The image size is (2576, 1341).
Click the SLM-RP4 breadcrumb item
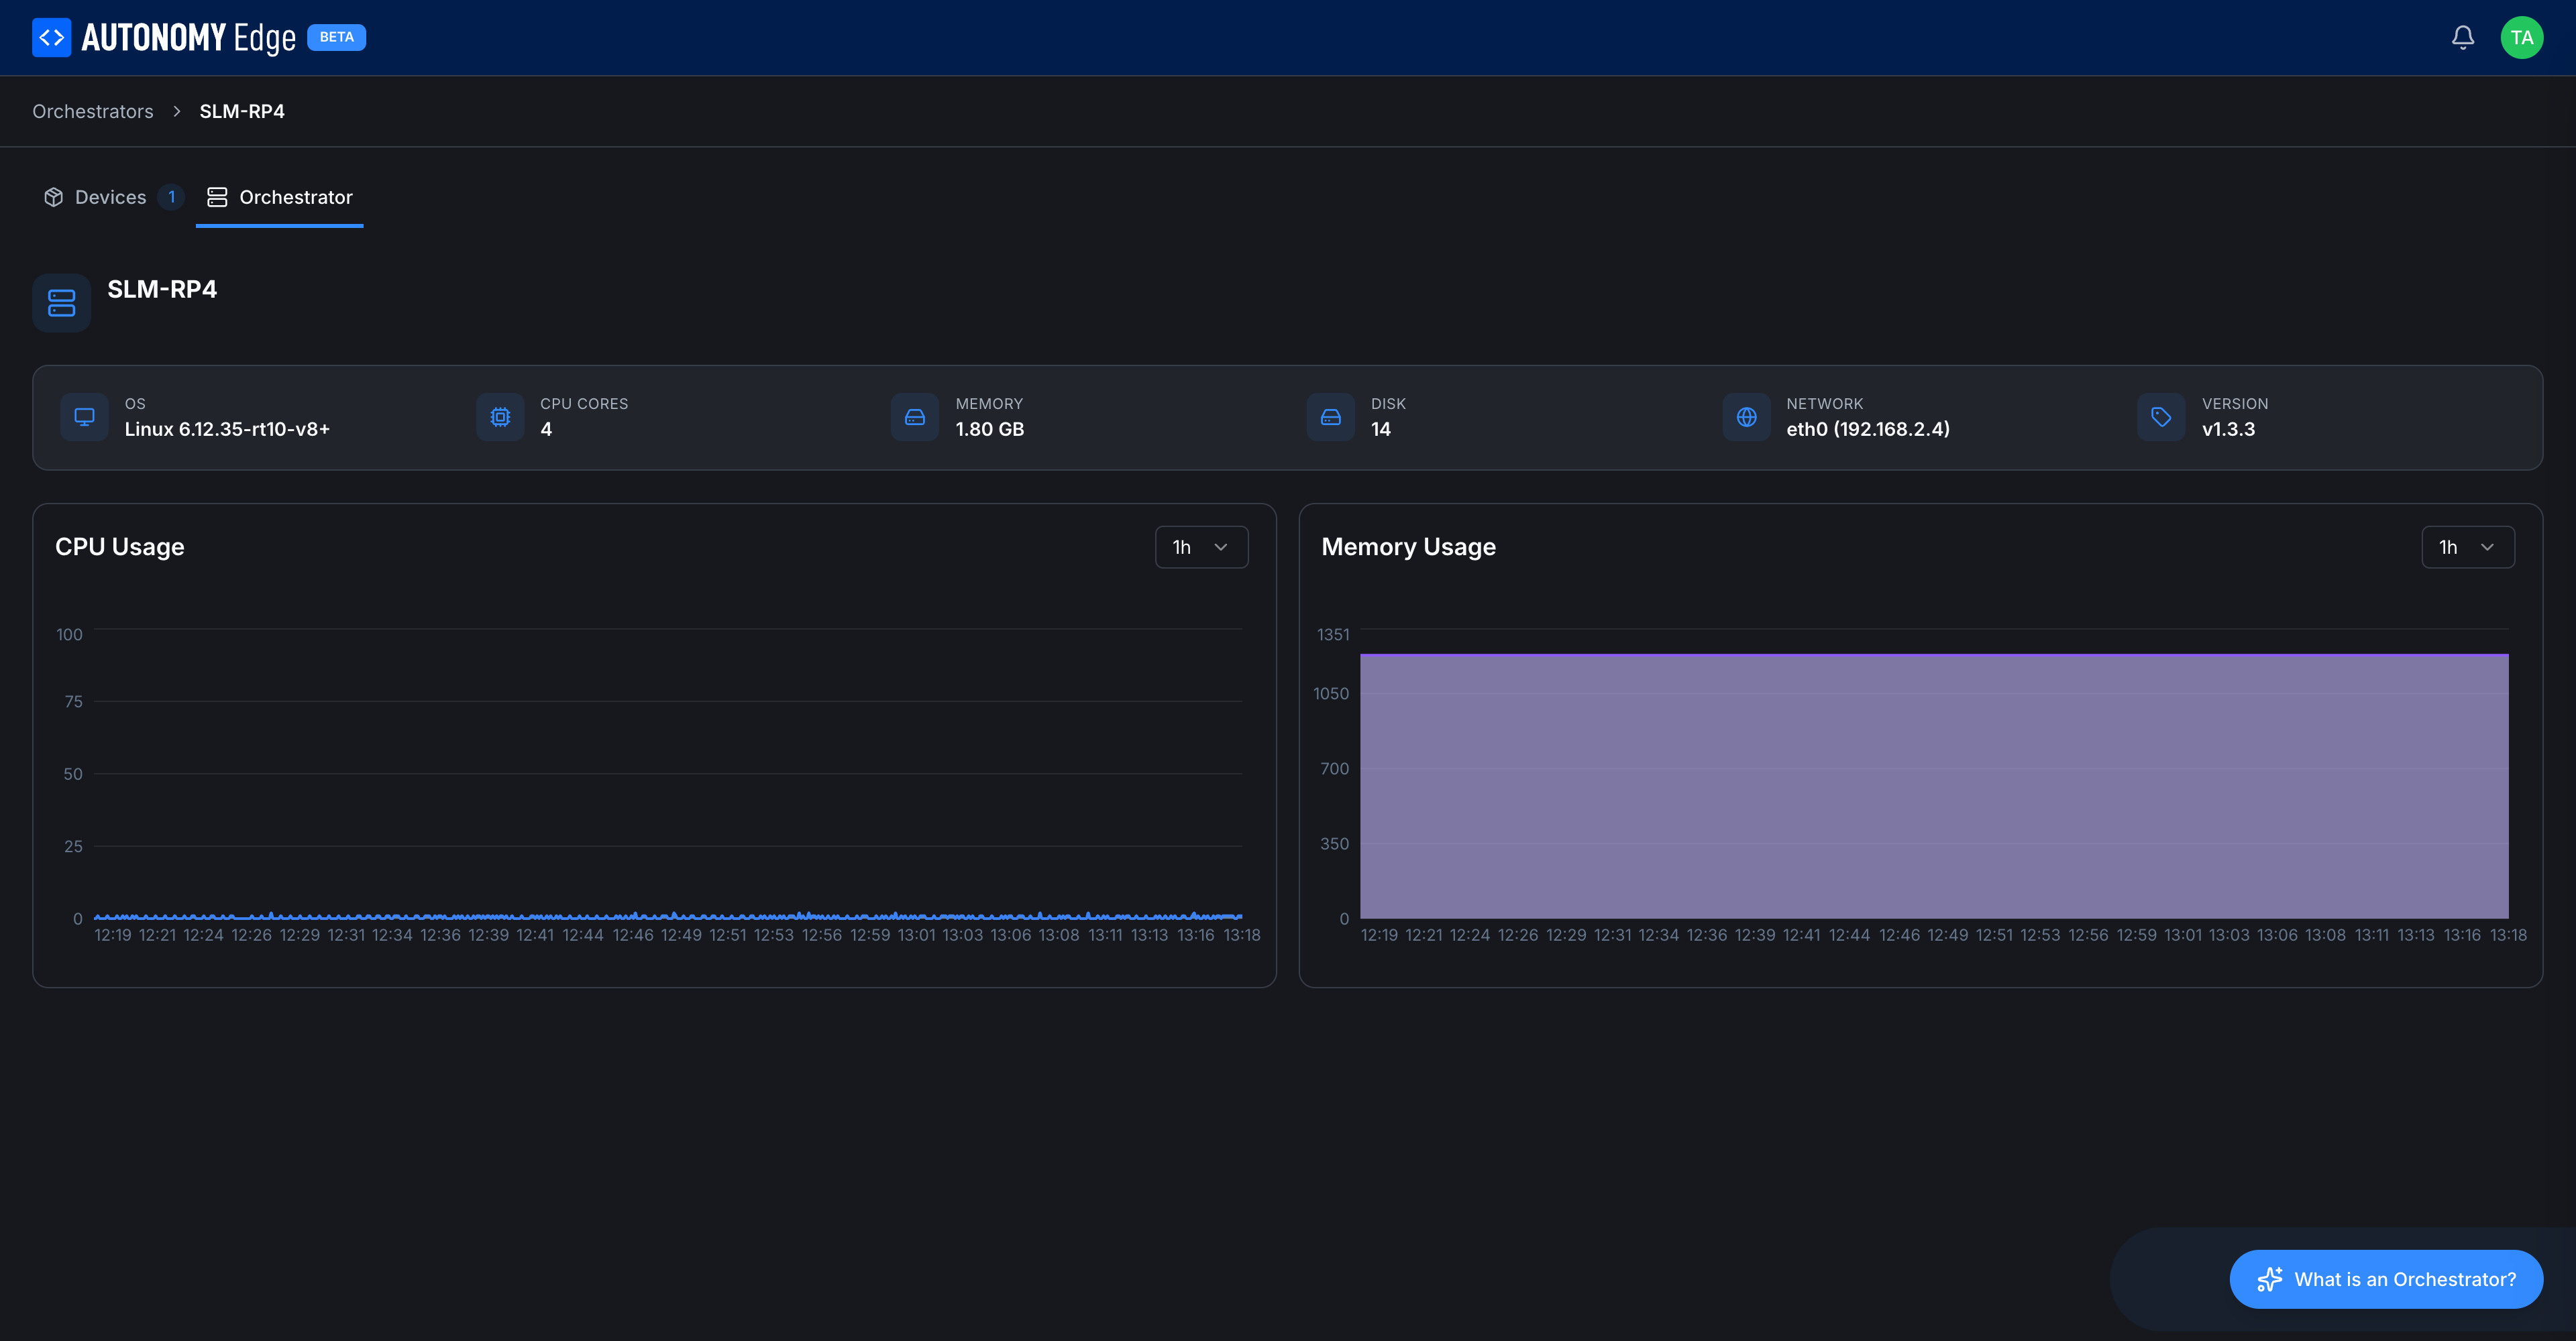click(242, 111)
